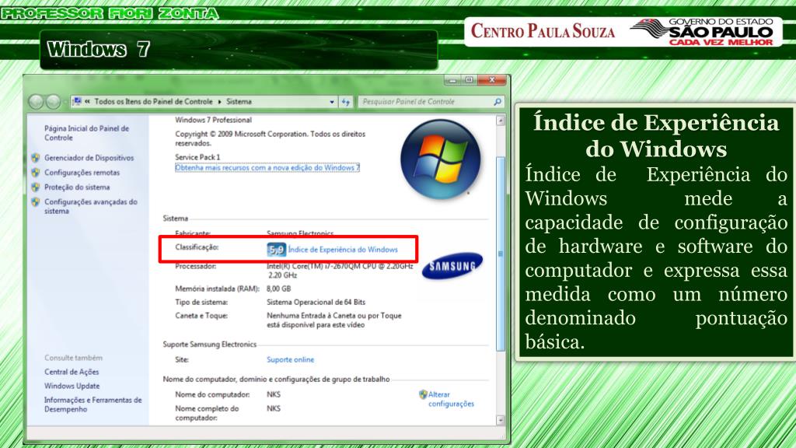
Task: Click Nenhuma Entrada à Caneta ou por Toque
Action: [334, 320]
